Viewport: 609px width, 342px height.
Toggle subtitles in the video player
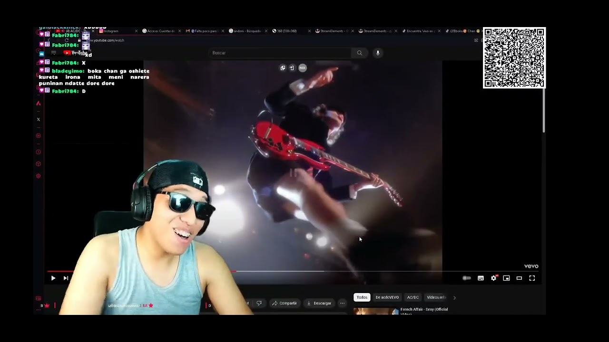481,278
